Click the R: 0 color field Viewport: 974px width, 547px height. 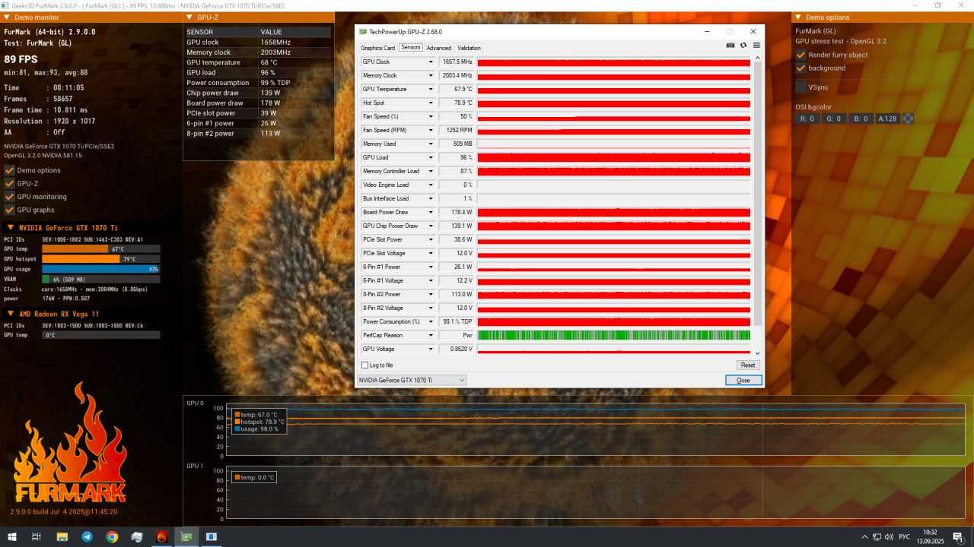click(807, 119)
